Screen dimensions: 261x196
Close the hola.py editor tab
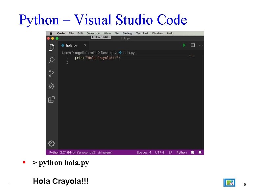point(85,45)
